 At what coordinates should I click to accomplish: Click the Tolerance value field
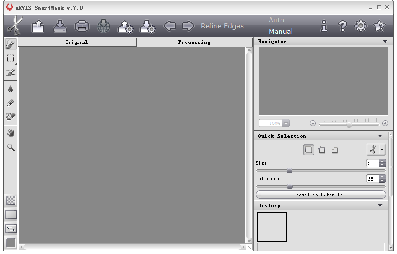(x=372, y=179)
